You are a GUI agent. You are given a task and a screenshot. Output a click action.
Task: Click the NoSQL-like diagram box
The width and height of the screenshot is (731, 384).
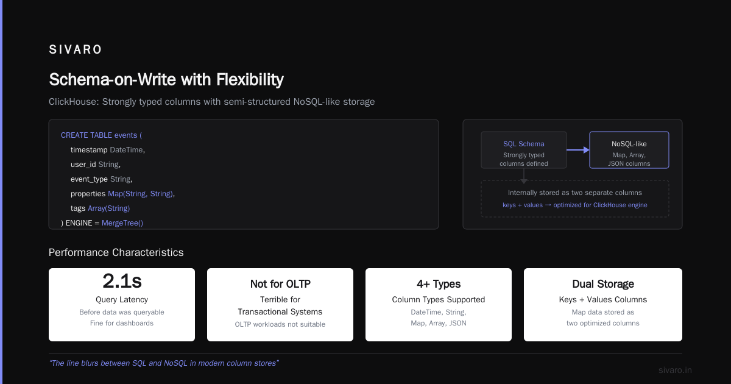point(629,150)
